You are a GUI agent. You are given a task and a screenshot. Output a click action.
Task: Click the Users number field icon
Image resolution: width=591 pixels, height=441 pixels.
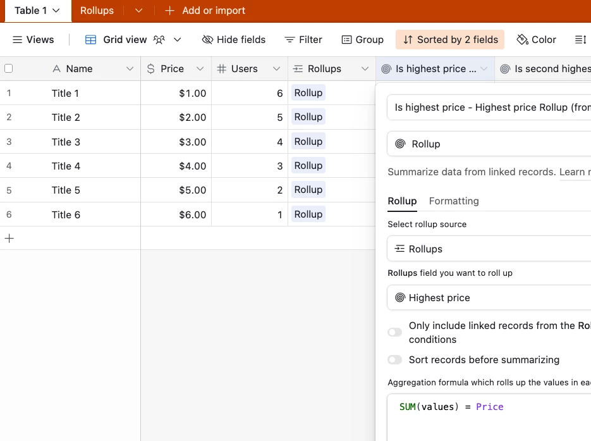[222, 69]
